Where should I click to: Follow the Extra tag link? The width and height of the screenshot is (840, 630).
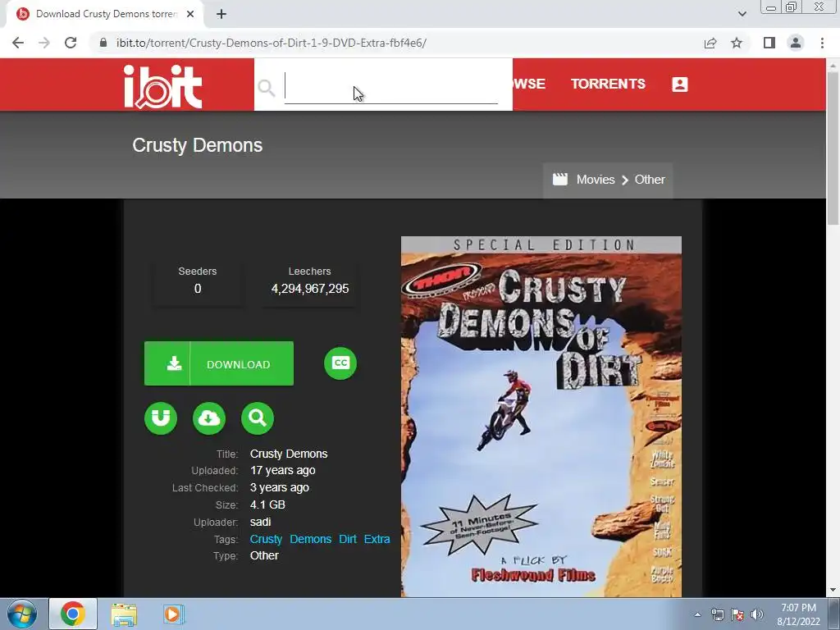tap(377, 539)
